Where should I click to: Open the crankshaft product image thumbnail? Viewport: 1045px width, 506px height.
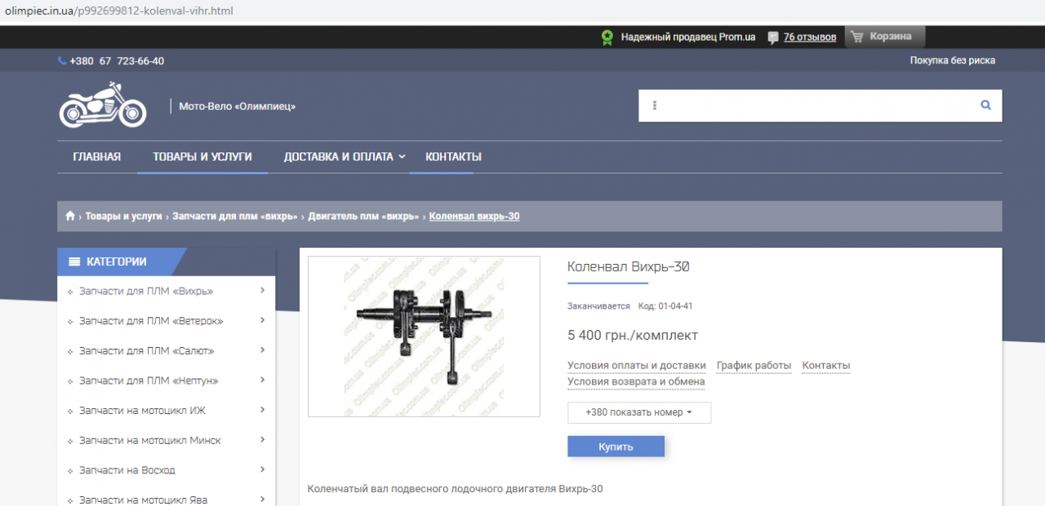click(x=424, y=337)
